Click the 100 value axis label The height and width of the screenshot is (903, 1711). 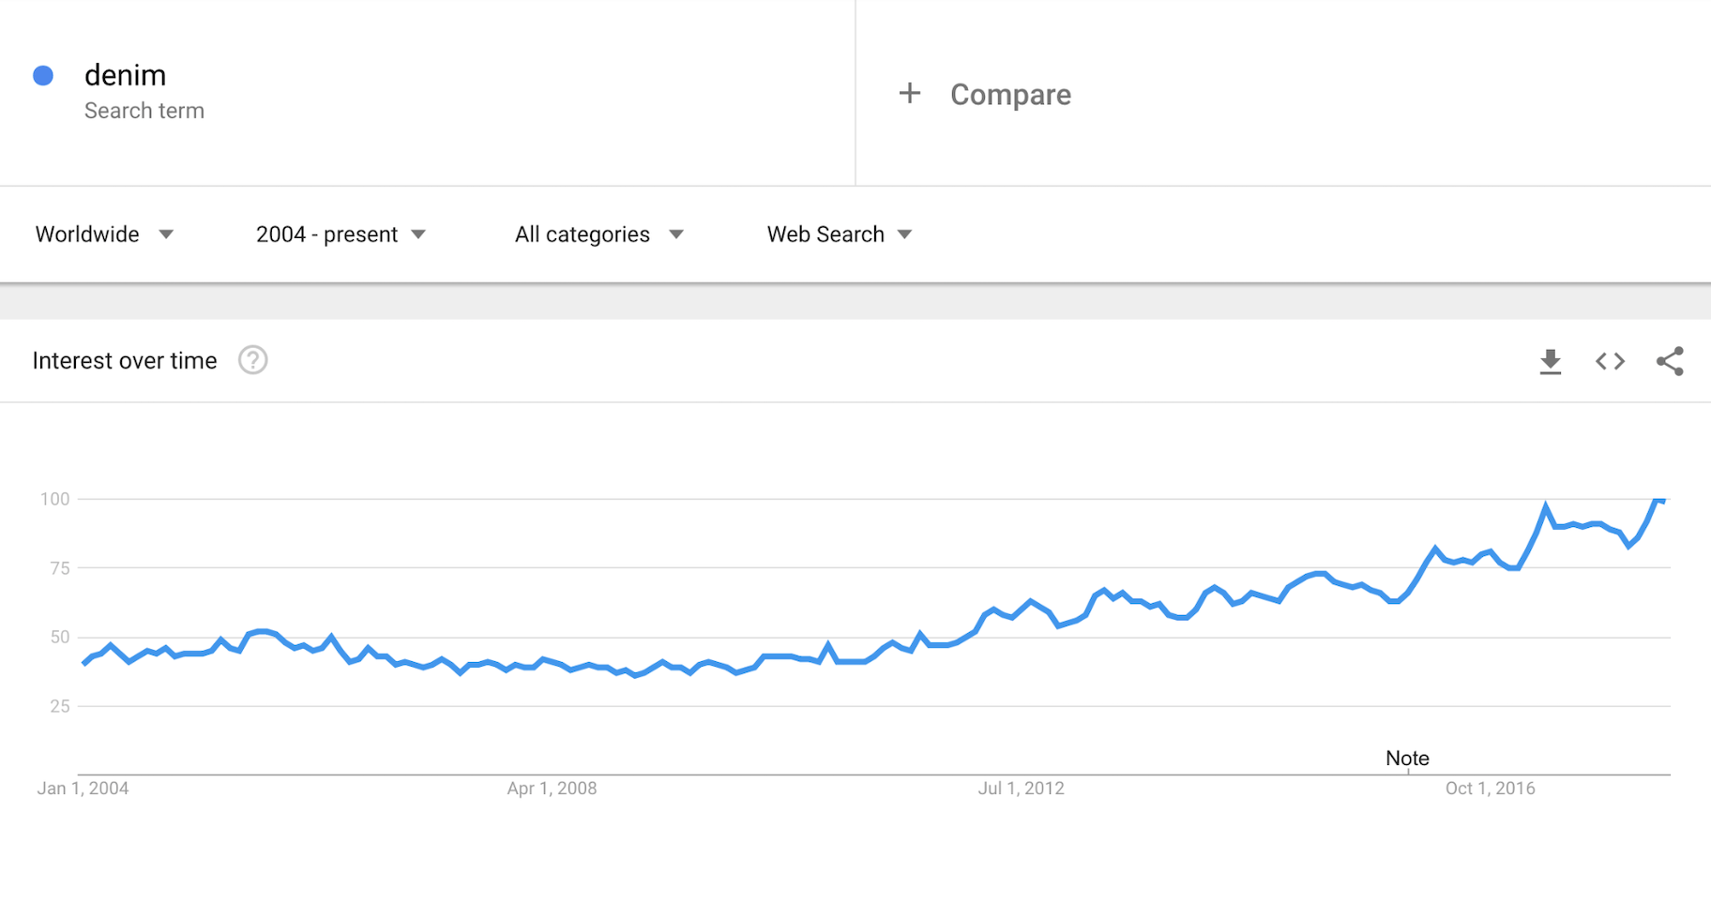[x=54, y=499]
